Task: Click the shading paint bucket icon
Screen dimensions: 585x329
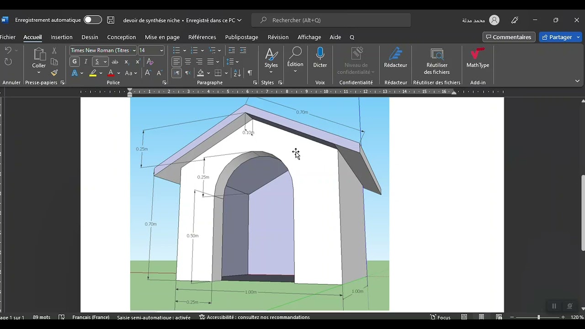Action: (x=200, y=73)
